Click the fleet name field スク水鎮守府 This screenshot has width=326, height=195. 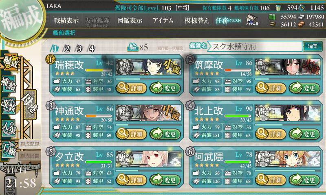255,46
